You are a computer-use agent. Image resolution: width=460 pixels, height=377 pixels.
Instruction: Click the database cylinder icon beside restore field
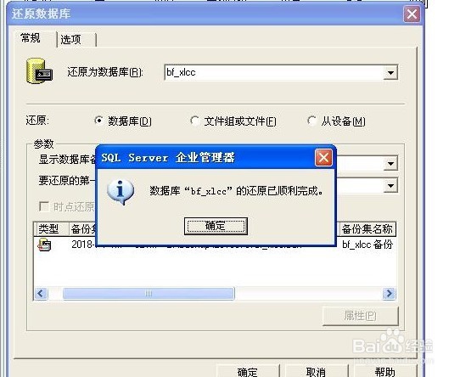click(x=39, y=71)
